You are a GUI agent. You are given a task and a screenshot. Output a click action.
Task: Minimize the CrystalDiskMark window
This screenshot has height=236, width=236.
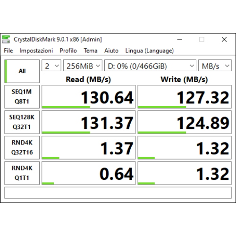point(179,40)
